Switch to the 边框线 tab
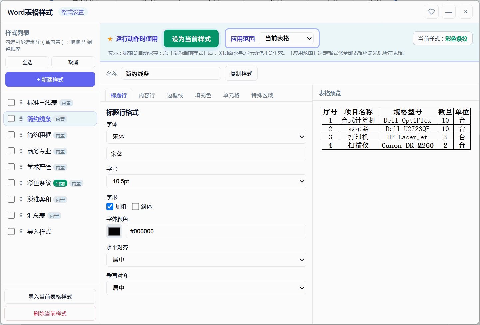The height and width of the screenshot is (325, 480). [175, 95]
